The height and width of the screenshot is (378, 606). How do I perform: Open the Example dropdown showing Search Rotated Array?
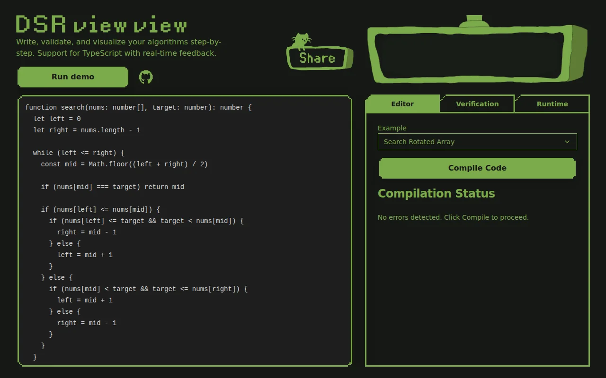tap(477, 142)
